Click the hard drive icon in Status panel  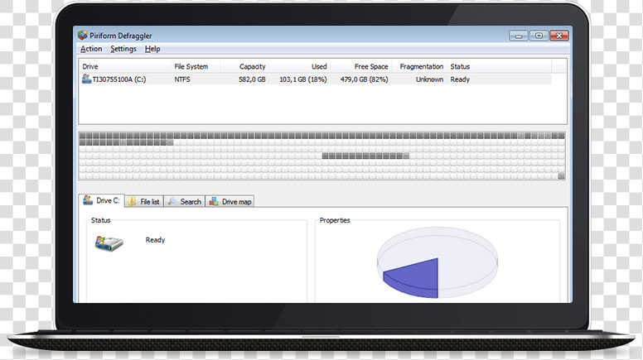pyautogui.click(x=109, y=243)
